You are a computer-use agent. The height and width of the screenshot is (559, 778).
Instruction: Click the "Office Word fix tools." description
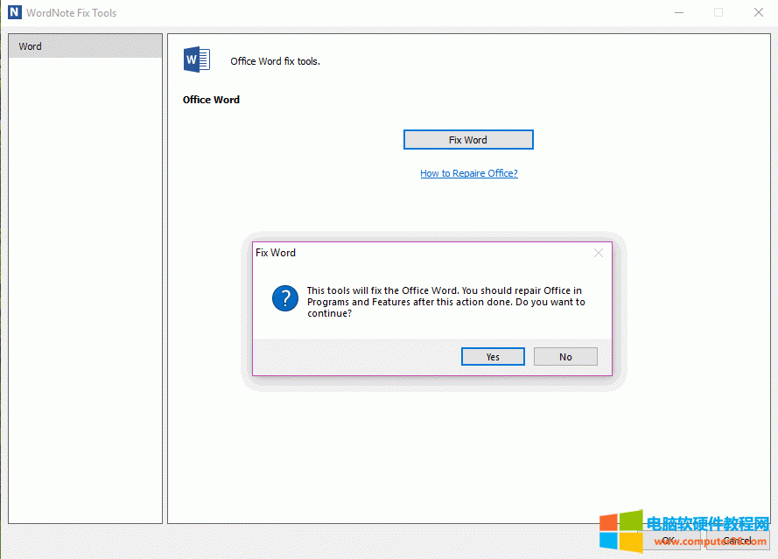pyautogui.click(x=275, y=61)
